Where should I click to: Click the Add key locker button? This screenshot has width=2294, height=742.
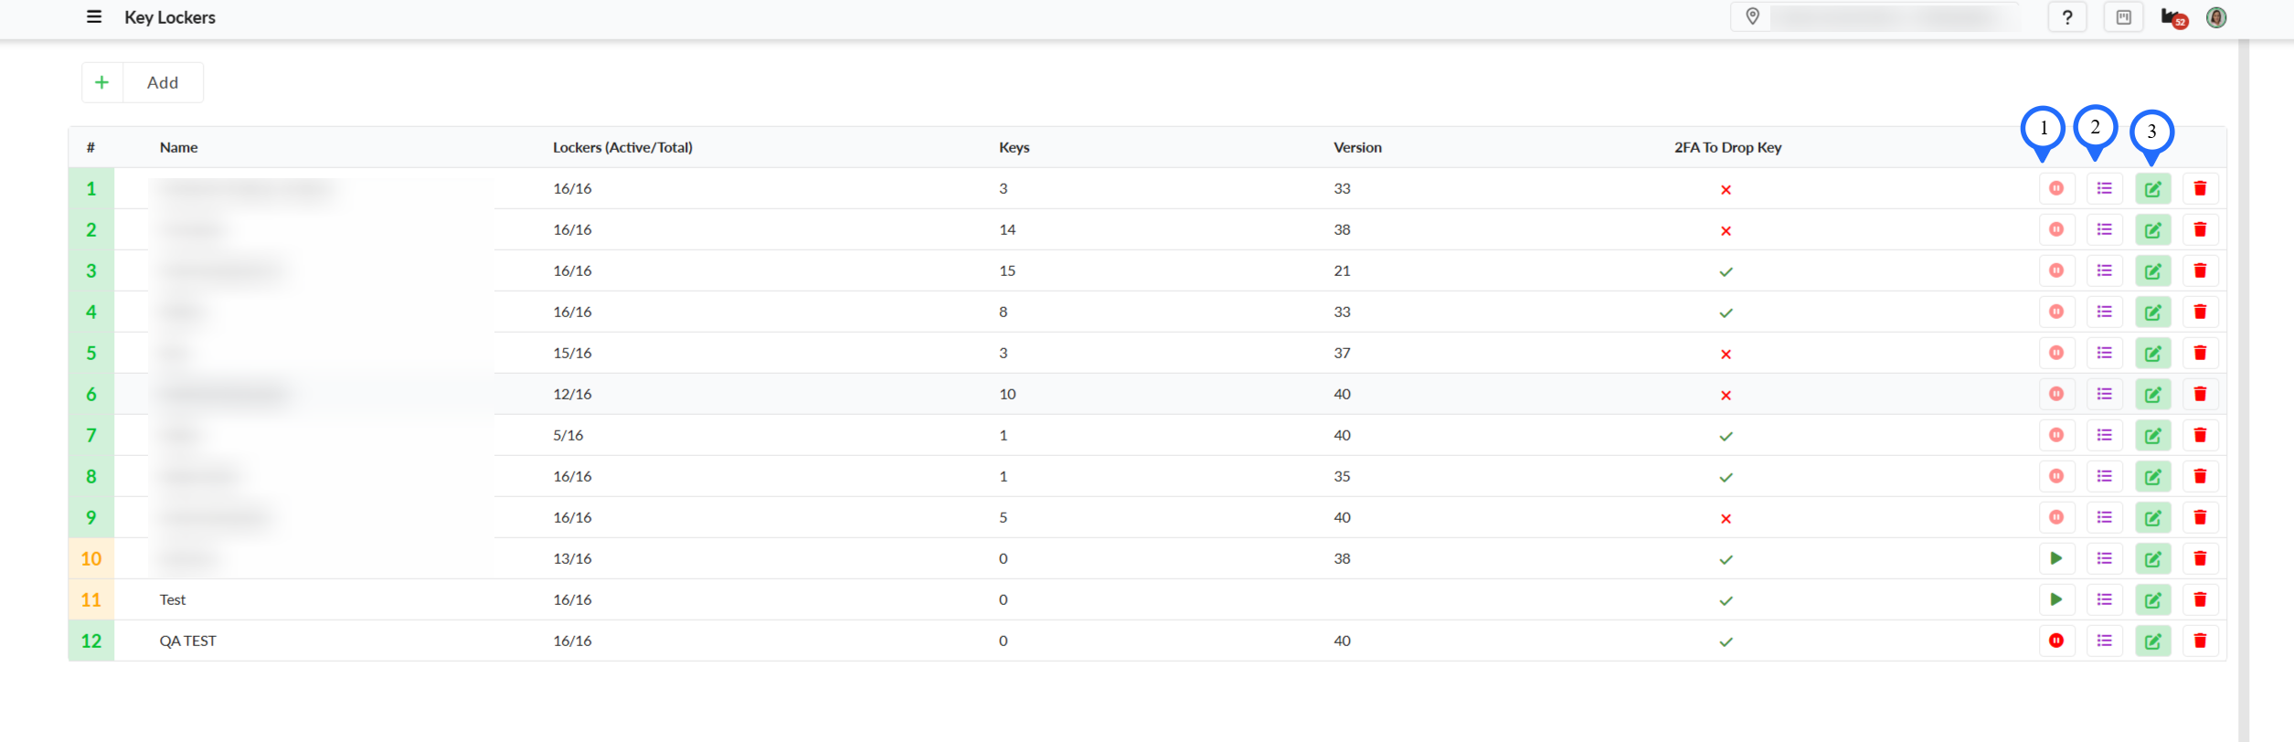tap(162, 82)
